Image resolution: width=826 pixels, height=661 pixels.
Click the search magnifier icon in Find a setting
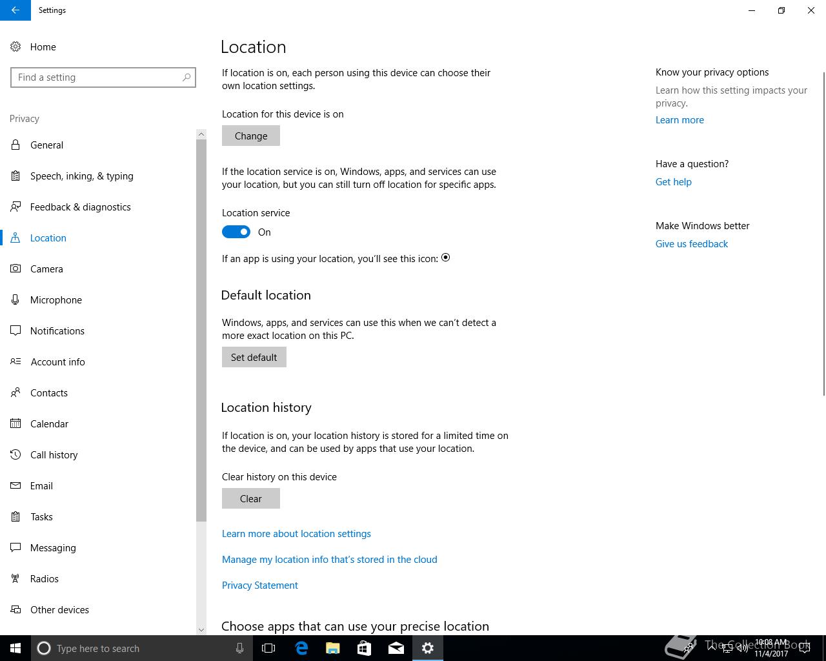click(x=186, y=77)
